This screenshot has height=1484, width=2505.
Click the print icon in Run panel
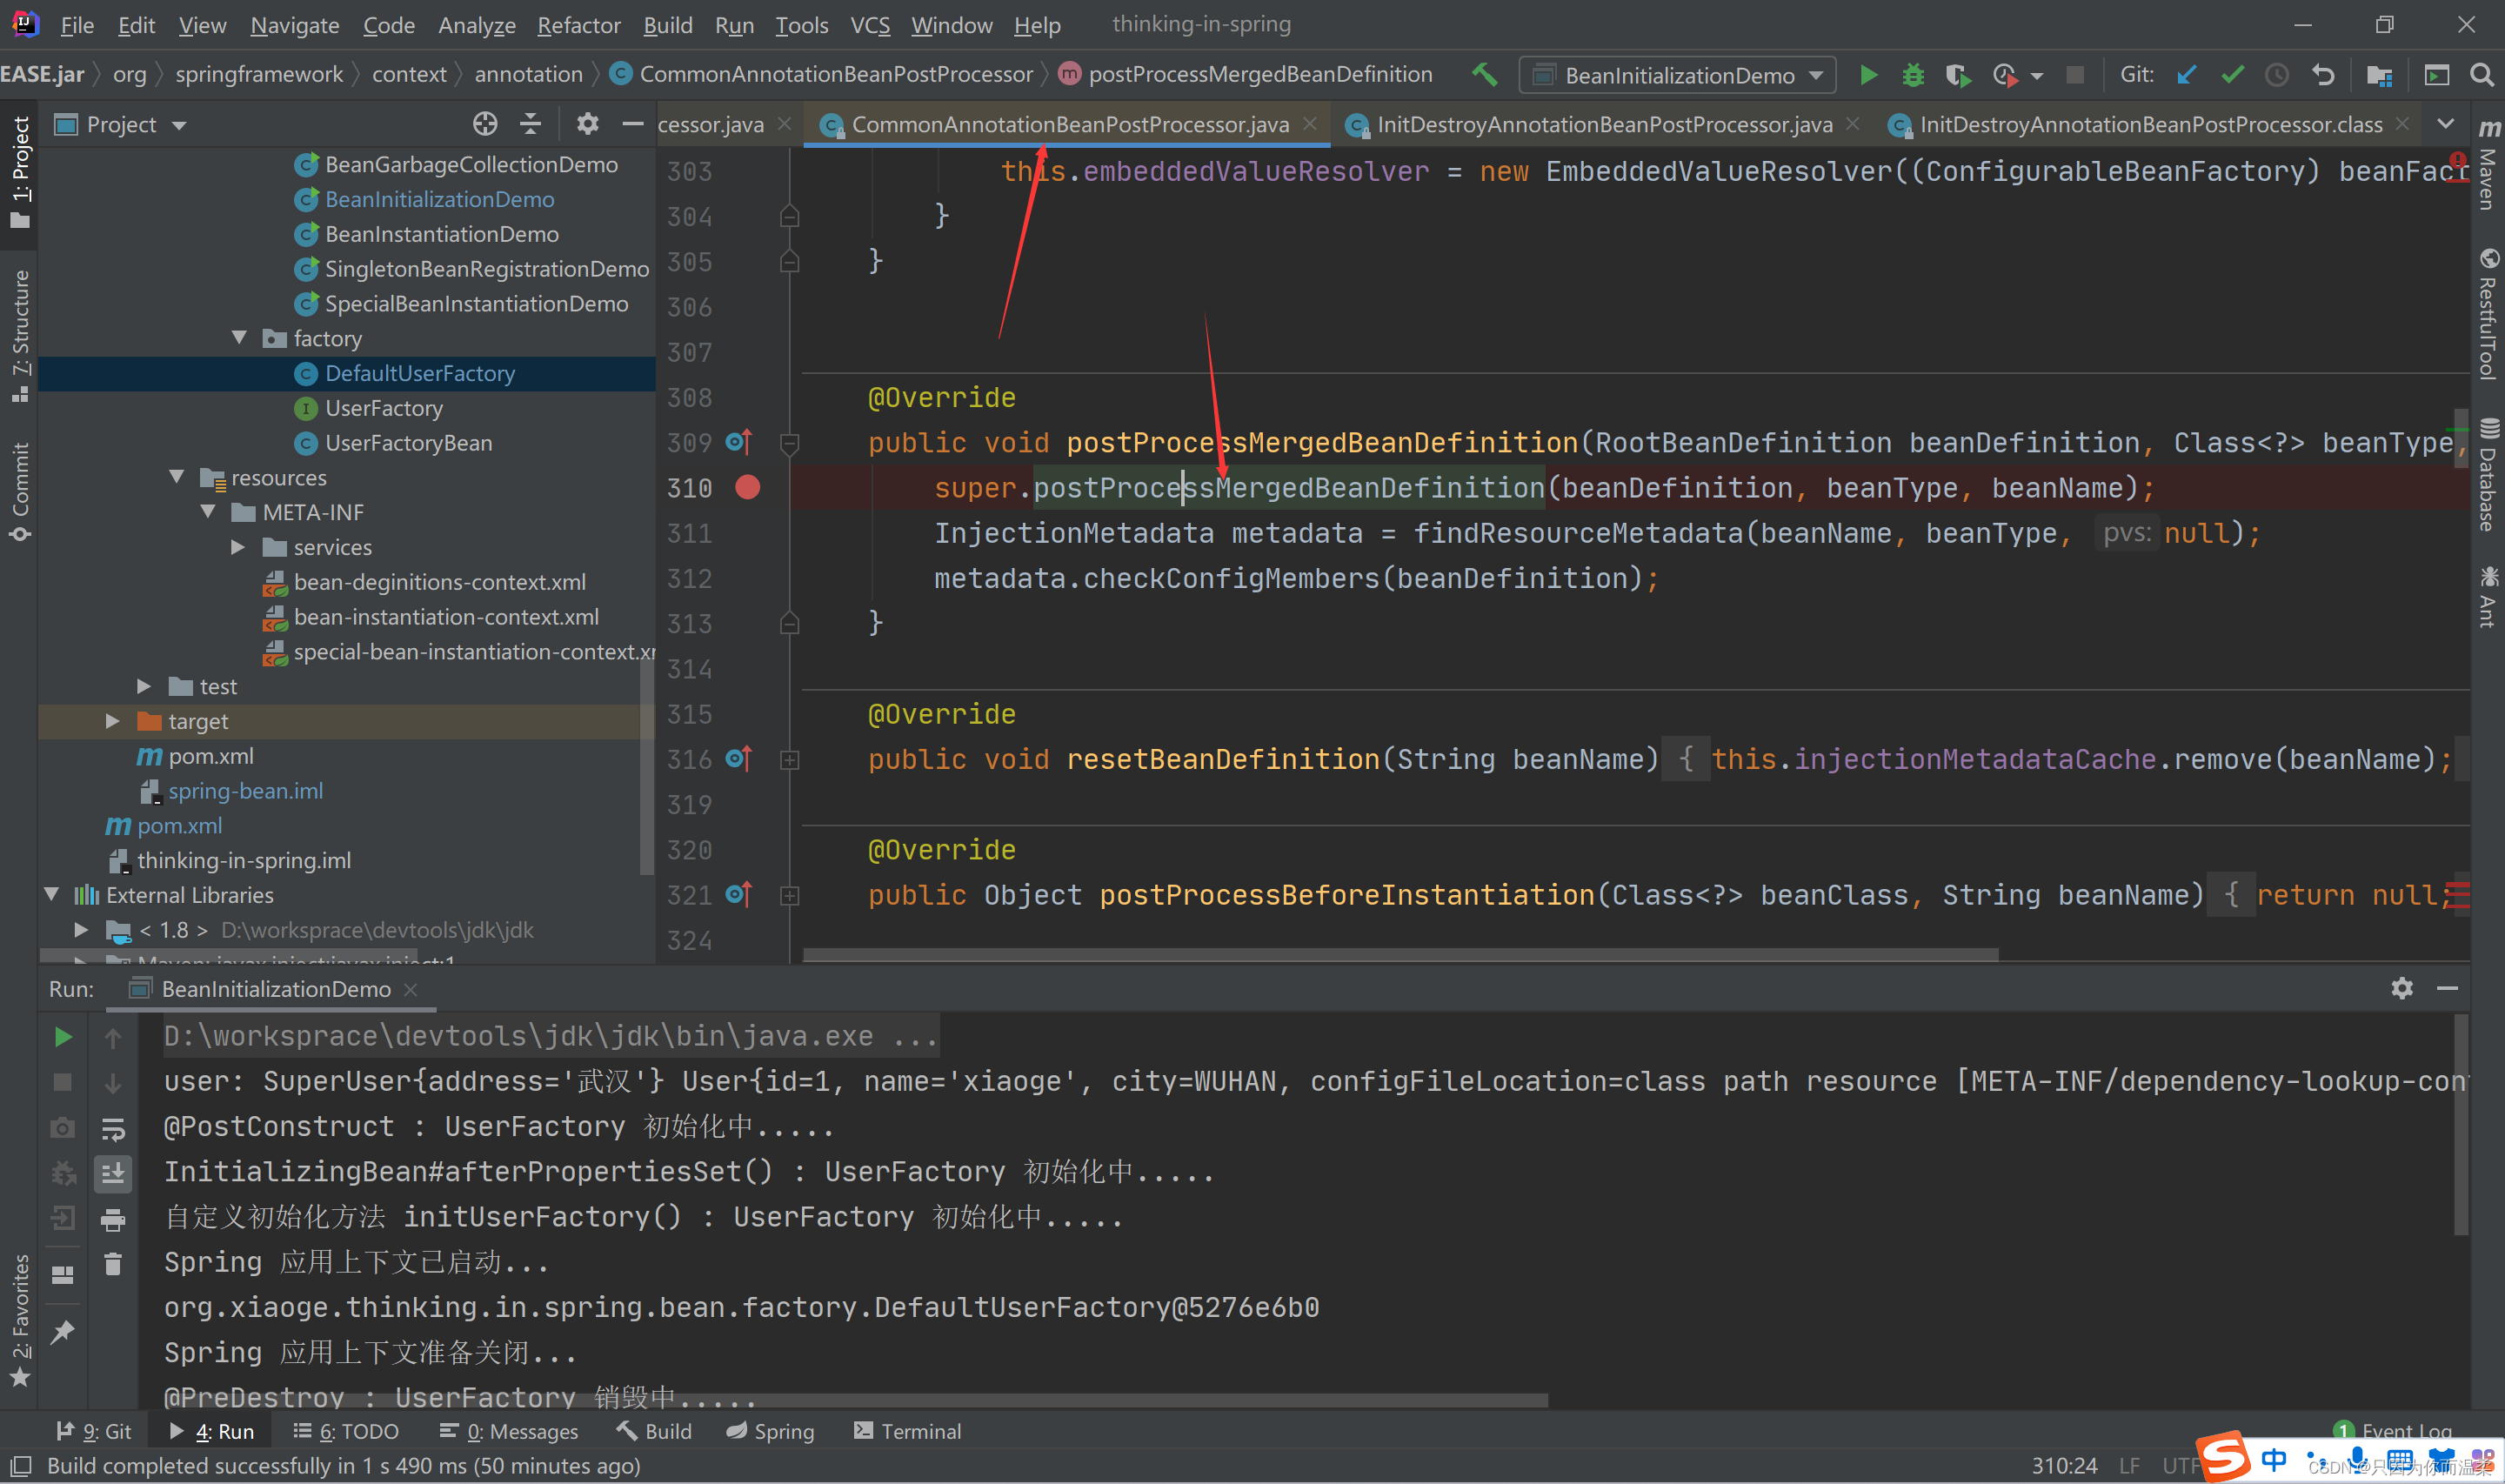(x=113, y=1219)
